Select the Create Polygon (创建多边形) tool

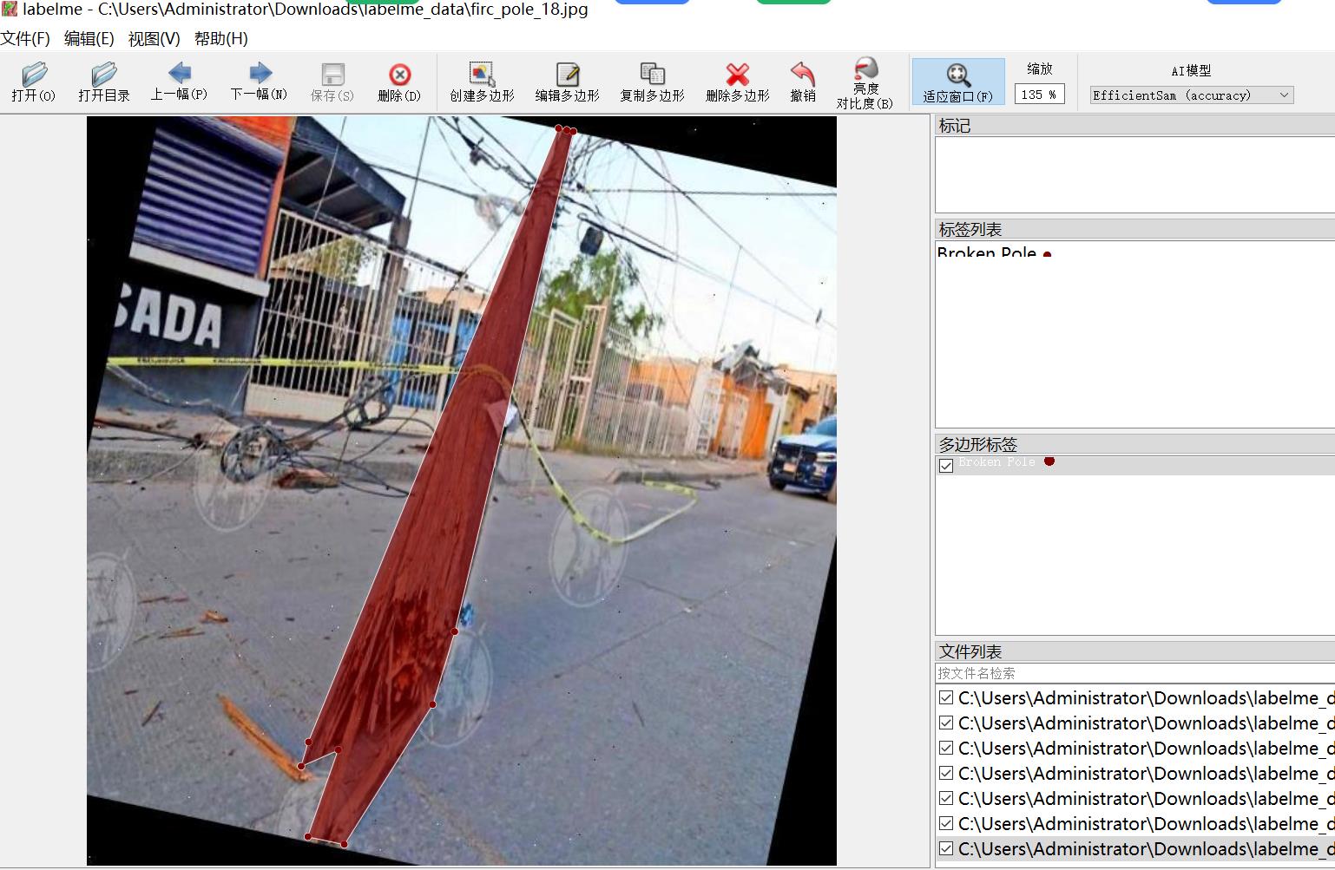[482, 75]
